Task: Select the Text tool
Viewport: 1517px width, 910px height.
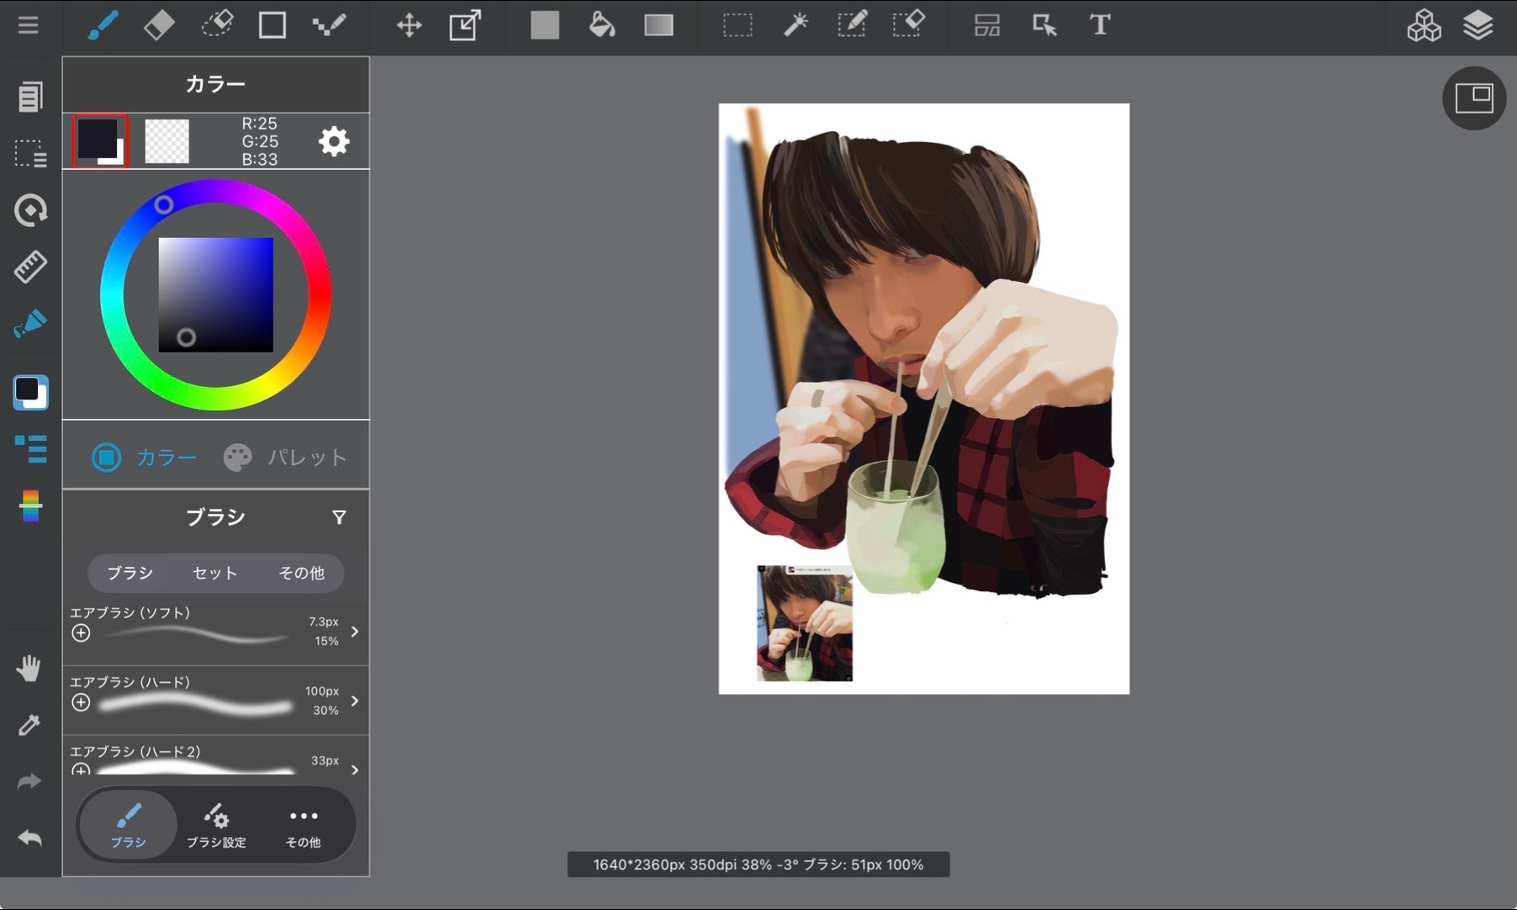Action: point(1100,25)
